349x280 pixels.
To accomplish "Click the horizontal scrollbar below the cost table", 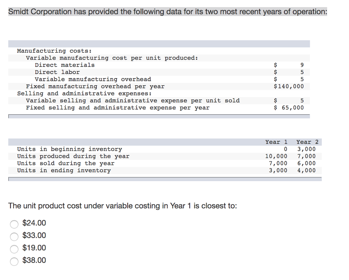I will click(x=158, y=116).
